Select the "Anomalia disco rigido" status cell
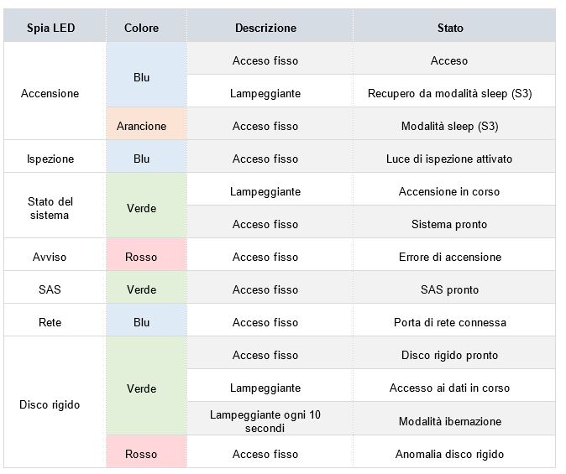This screenshot has width=566, height=474. click(x=449, y=454)
